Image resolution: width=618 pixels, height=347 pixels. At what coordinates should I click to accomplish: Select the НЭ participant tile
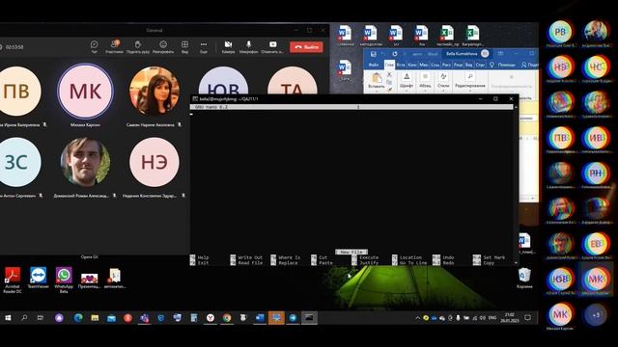[x=154, y=162]
